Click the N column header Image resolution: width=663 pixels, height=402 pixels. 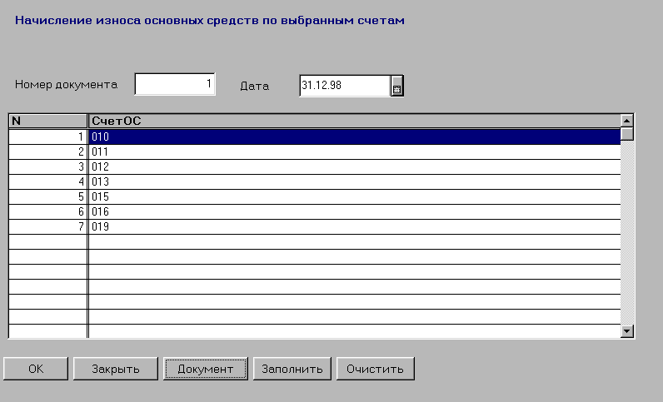pos(47,121)
